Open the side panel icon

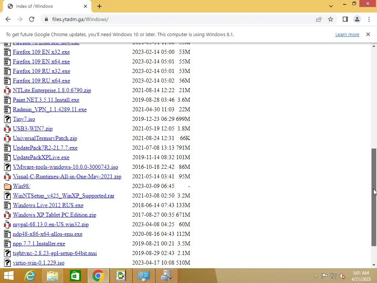coord(345,19)
